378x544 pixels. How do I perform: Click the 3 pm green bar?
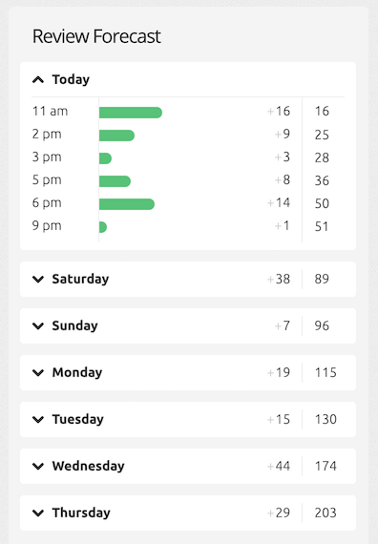point(105,158)
